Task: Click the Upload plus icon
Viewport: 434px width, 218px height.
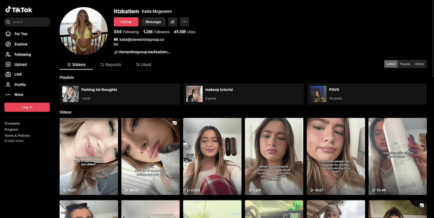Action: [x=8, y=65]
